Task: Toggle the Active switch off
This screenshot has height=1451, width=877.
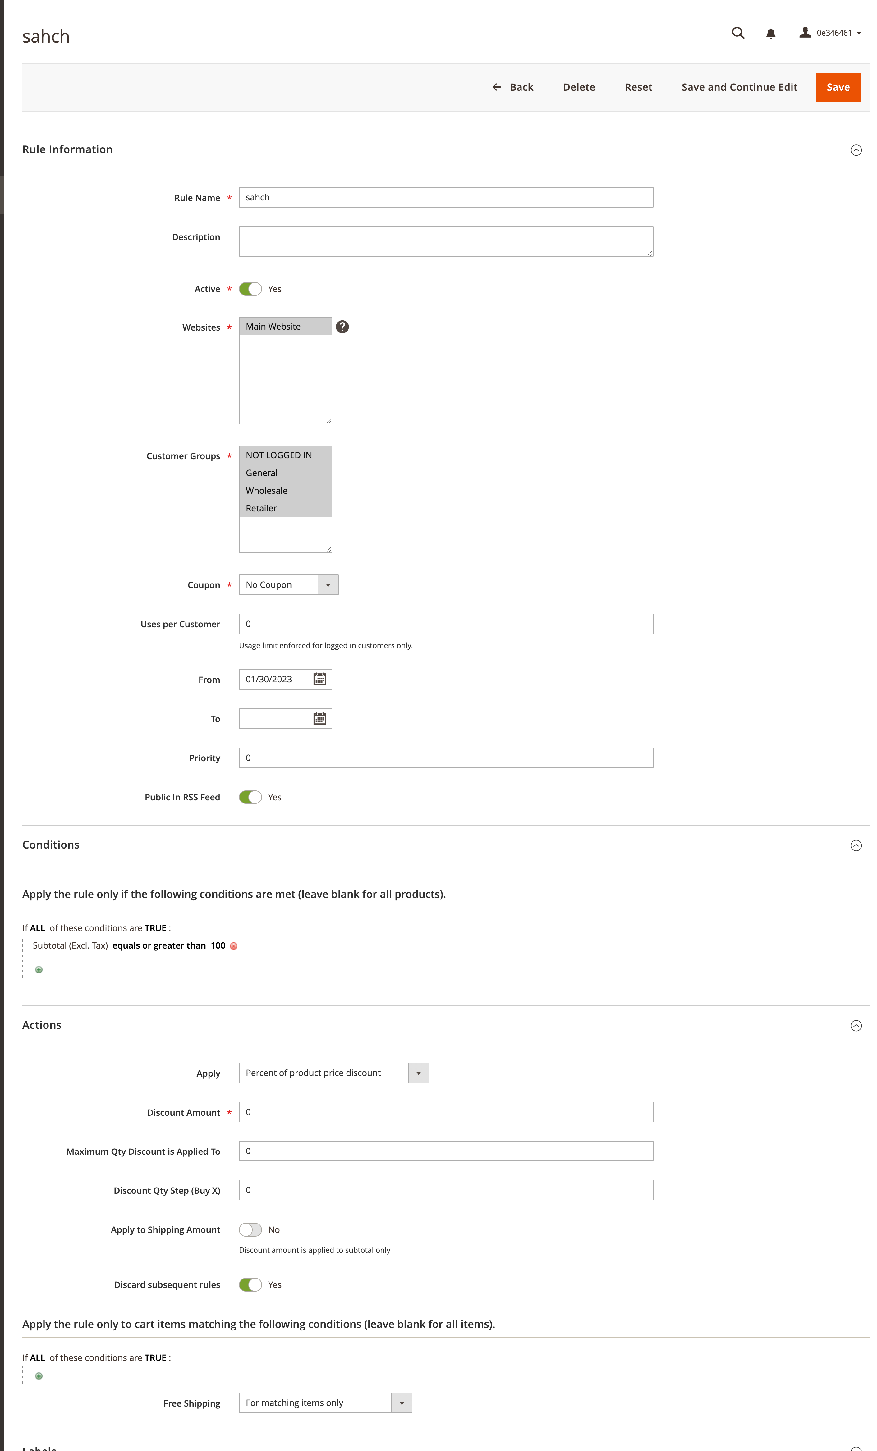Action: [x=250, y=289]
